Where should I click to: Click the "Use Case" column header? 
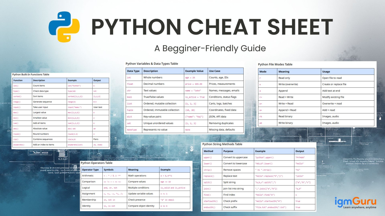coord(215,71)
